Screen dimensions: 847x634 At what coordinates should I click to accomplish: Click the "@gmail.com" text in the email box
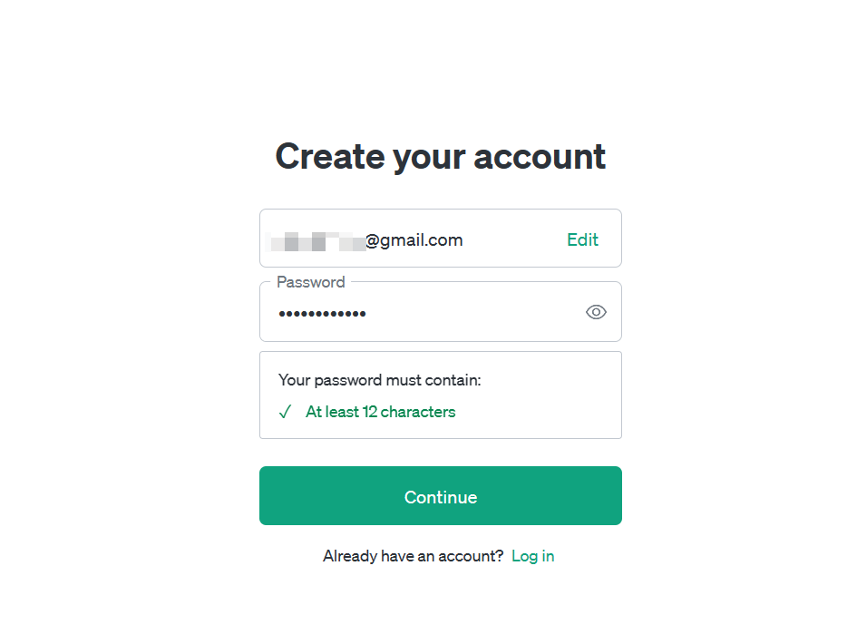(x=414, y=240)
